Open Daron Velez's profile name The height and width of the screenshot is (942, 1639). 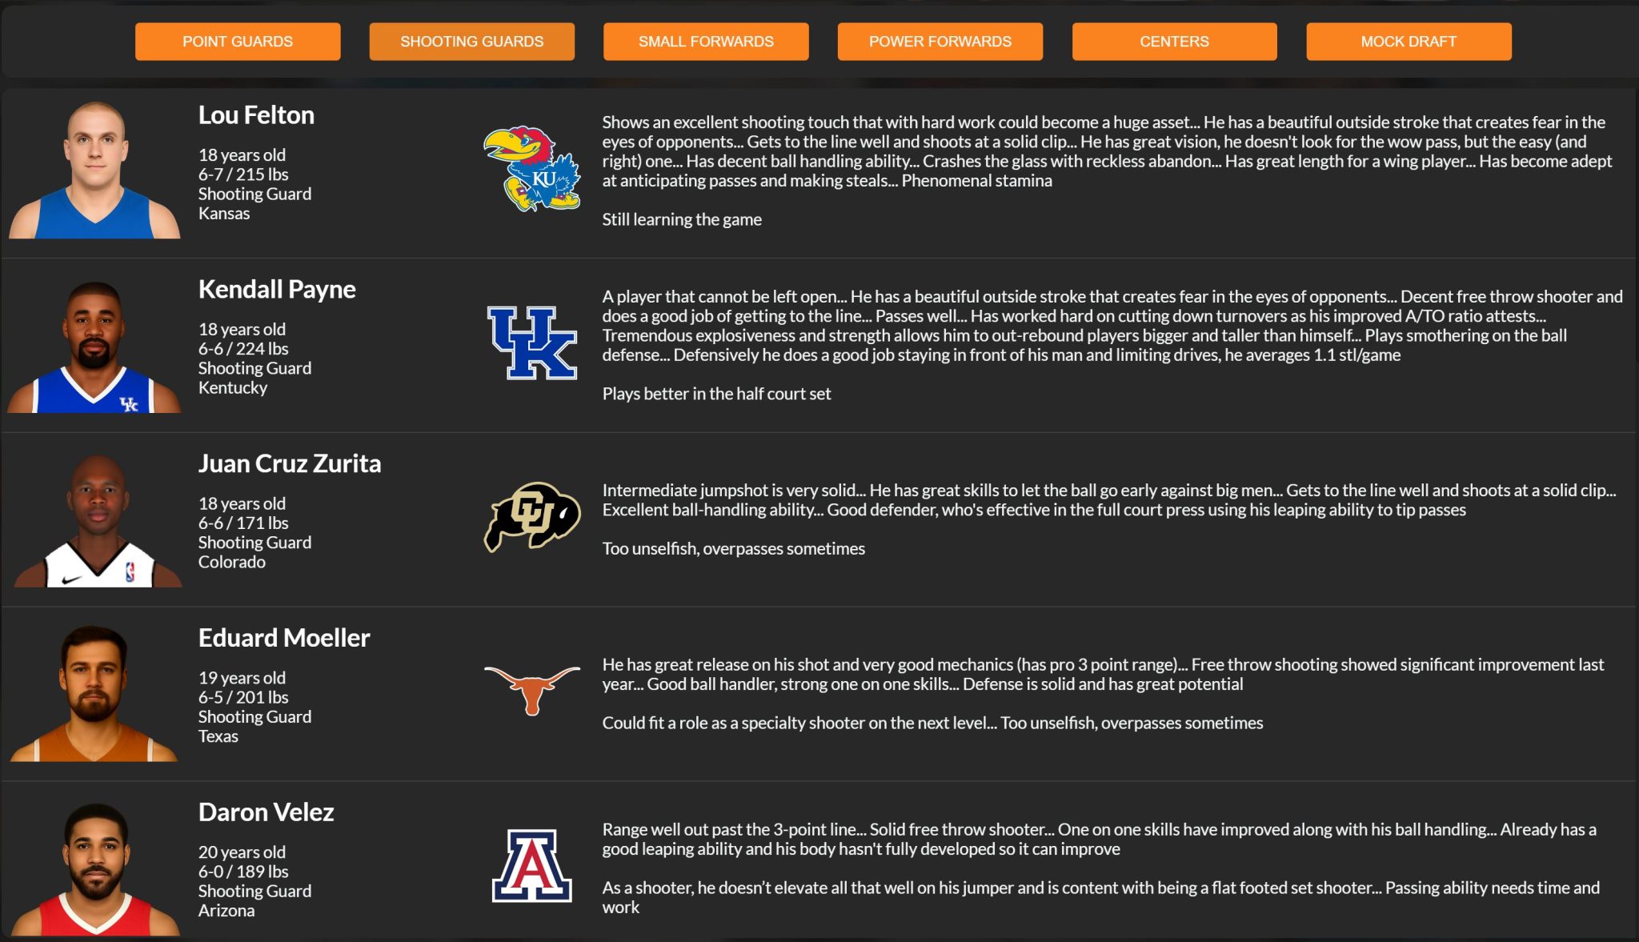[266, 812]
